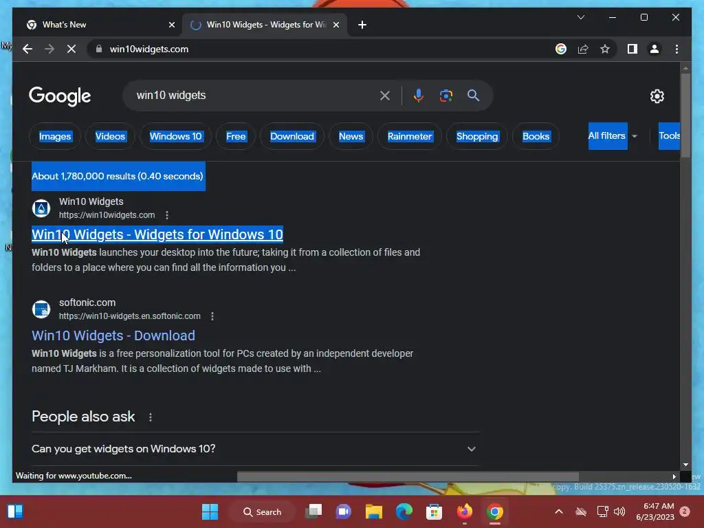Viewport: 704px width, 528px height.
Task: Stop page loading with the X button
Action: click(71, 49)
